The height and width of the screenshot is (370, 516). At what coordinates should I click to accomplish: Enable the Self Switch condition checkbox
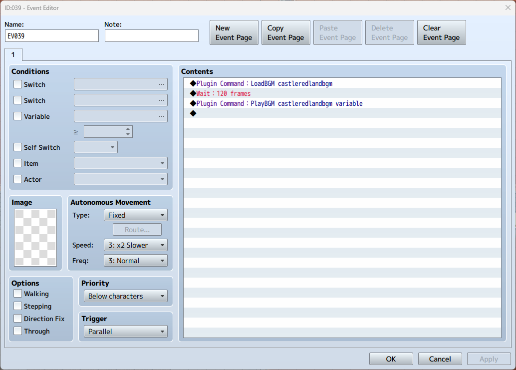coord(18,147)
